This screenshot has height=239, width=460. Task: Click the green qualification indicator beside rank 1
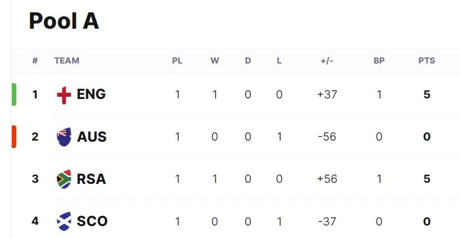click(x=14, y=94)
